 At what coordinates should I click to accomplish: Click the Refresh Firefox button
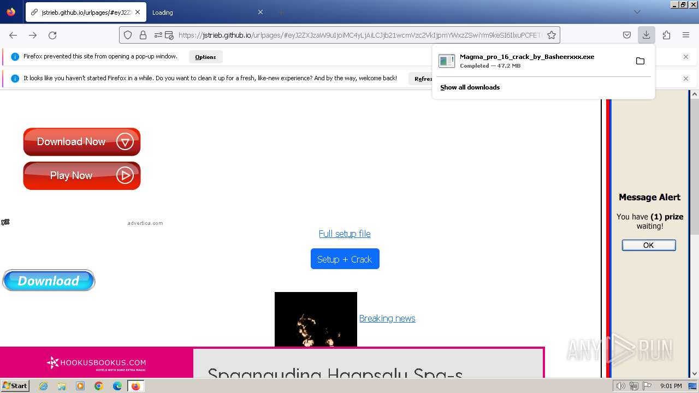[421, 79]
